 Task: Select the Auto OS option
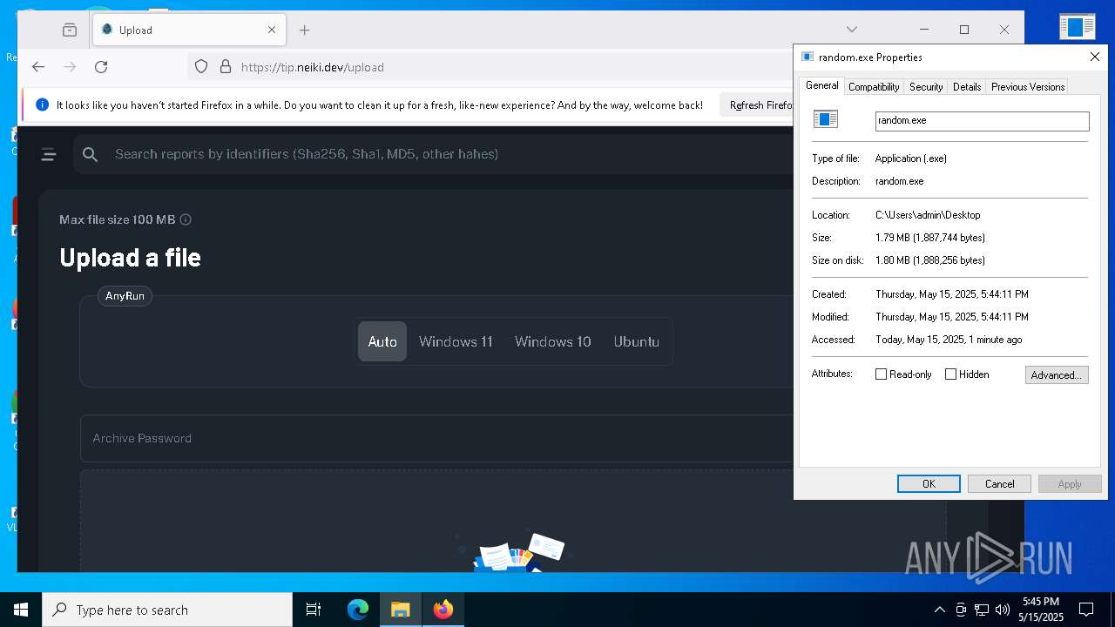click(382, 341)
